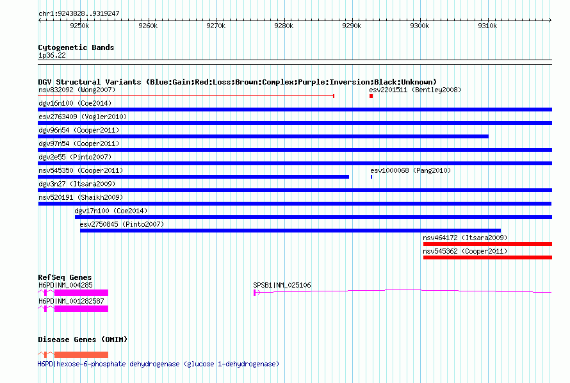Select the nsv545362 (Cooper2011) red loss bar
This screenshot has width=570, height=383.
point(487,257)
